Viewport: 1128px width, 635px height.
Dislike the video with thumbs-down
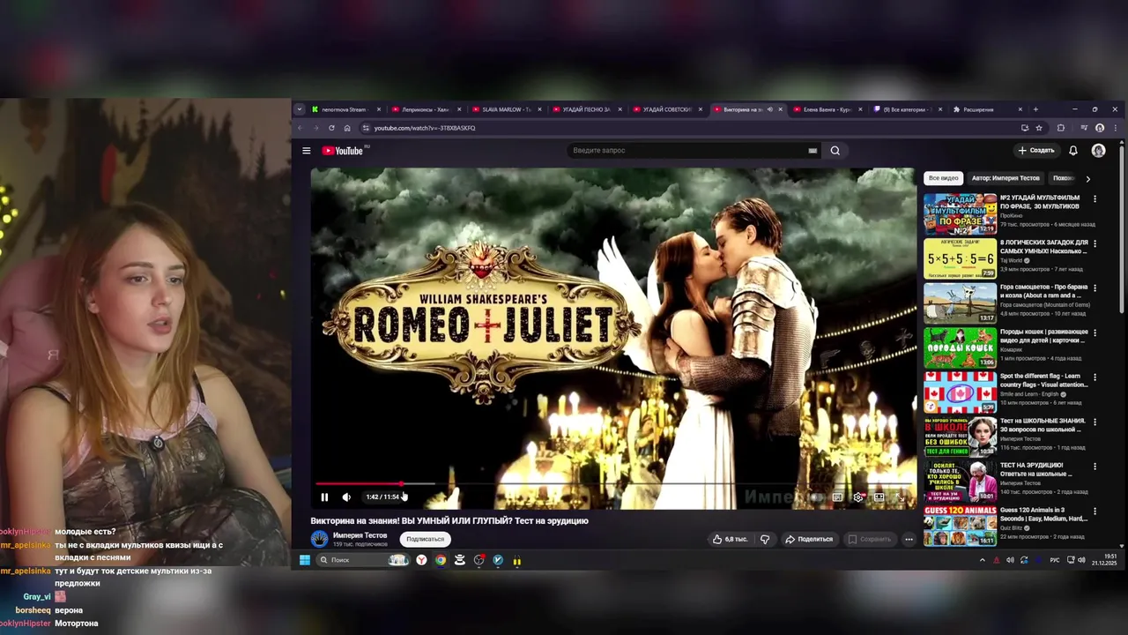(x=765, y=539)
